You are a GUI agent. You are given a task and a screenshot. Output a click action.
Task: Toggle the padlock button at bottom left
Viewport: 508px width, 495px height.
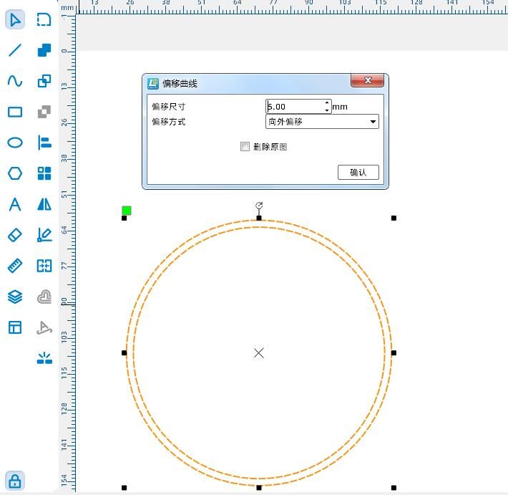pos(15,481)
